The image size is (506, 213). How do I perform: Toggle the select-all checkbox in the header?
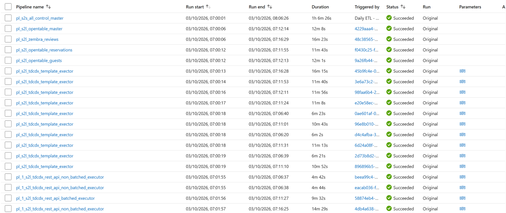pyautogui.click(x=8, y=7)
